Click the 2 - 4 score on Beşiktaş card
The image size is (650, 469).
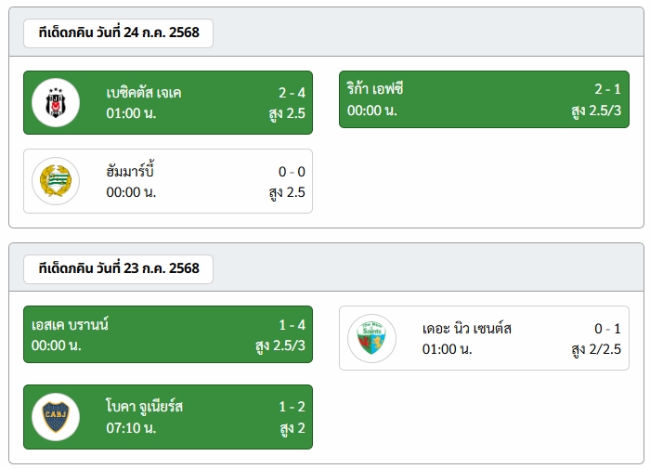292,93
